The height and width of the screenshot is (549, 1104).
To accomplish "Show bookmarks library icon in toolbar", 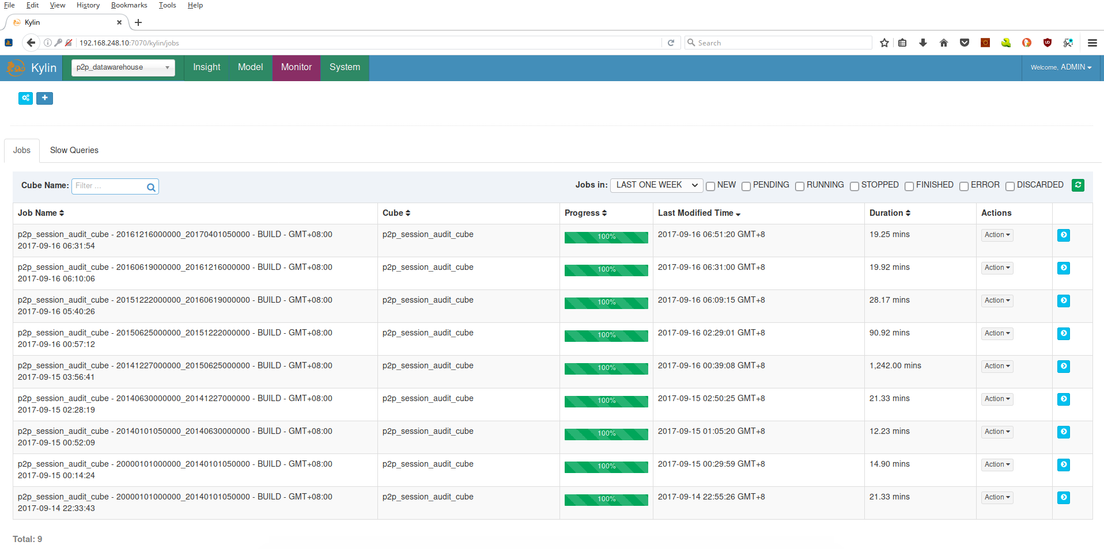I will [x=902, y=43].
